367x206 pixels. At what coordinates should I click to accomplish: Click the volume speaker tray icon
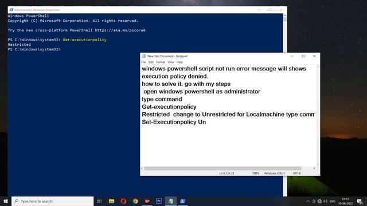(x=325, y=201)
